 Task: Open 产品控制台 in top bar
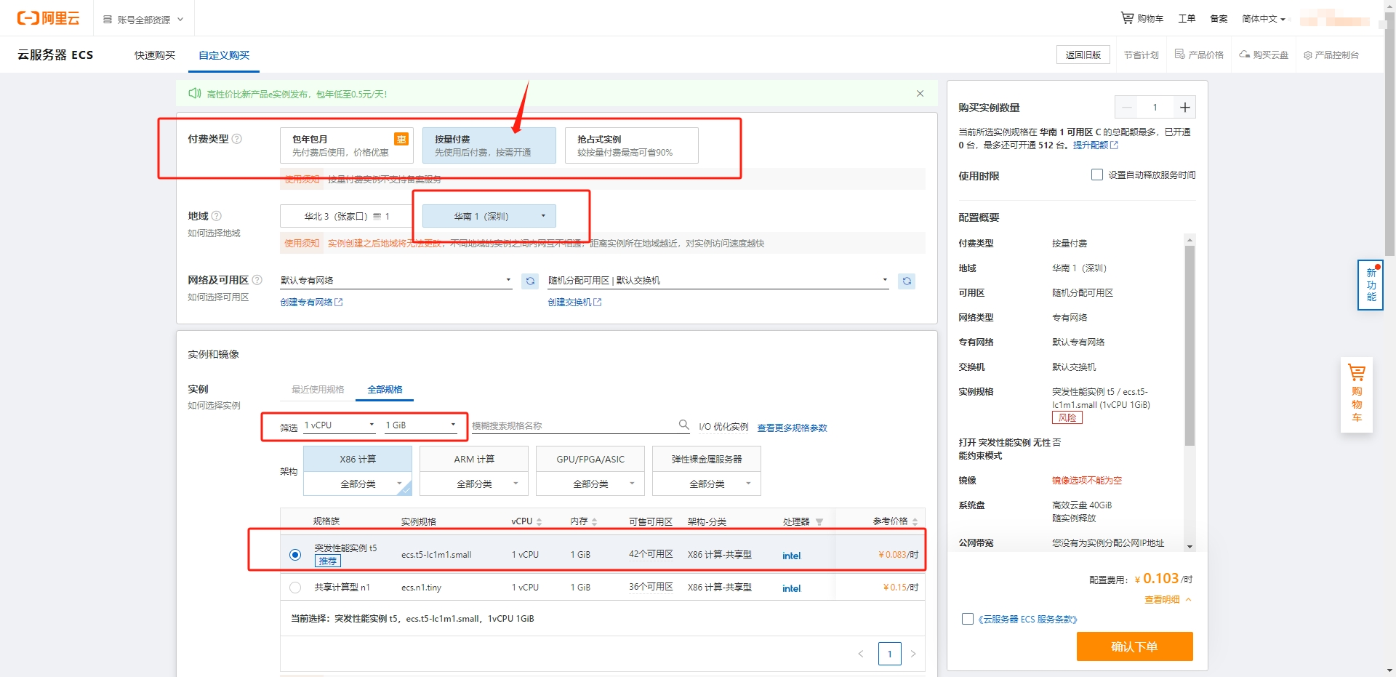(x=1331, y=55)
